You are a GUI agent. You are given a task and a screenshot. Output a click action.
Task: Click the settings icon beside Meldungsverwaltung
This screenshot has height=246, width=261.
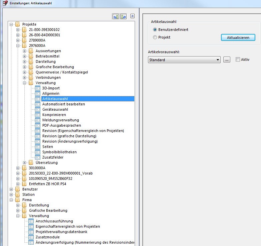point(38,120)
